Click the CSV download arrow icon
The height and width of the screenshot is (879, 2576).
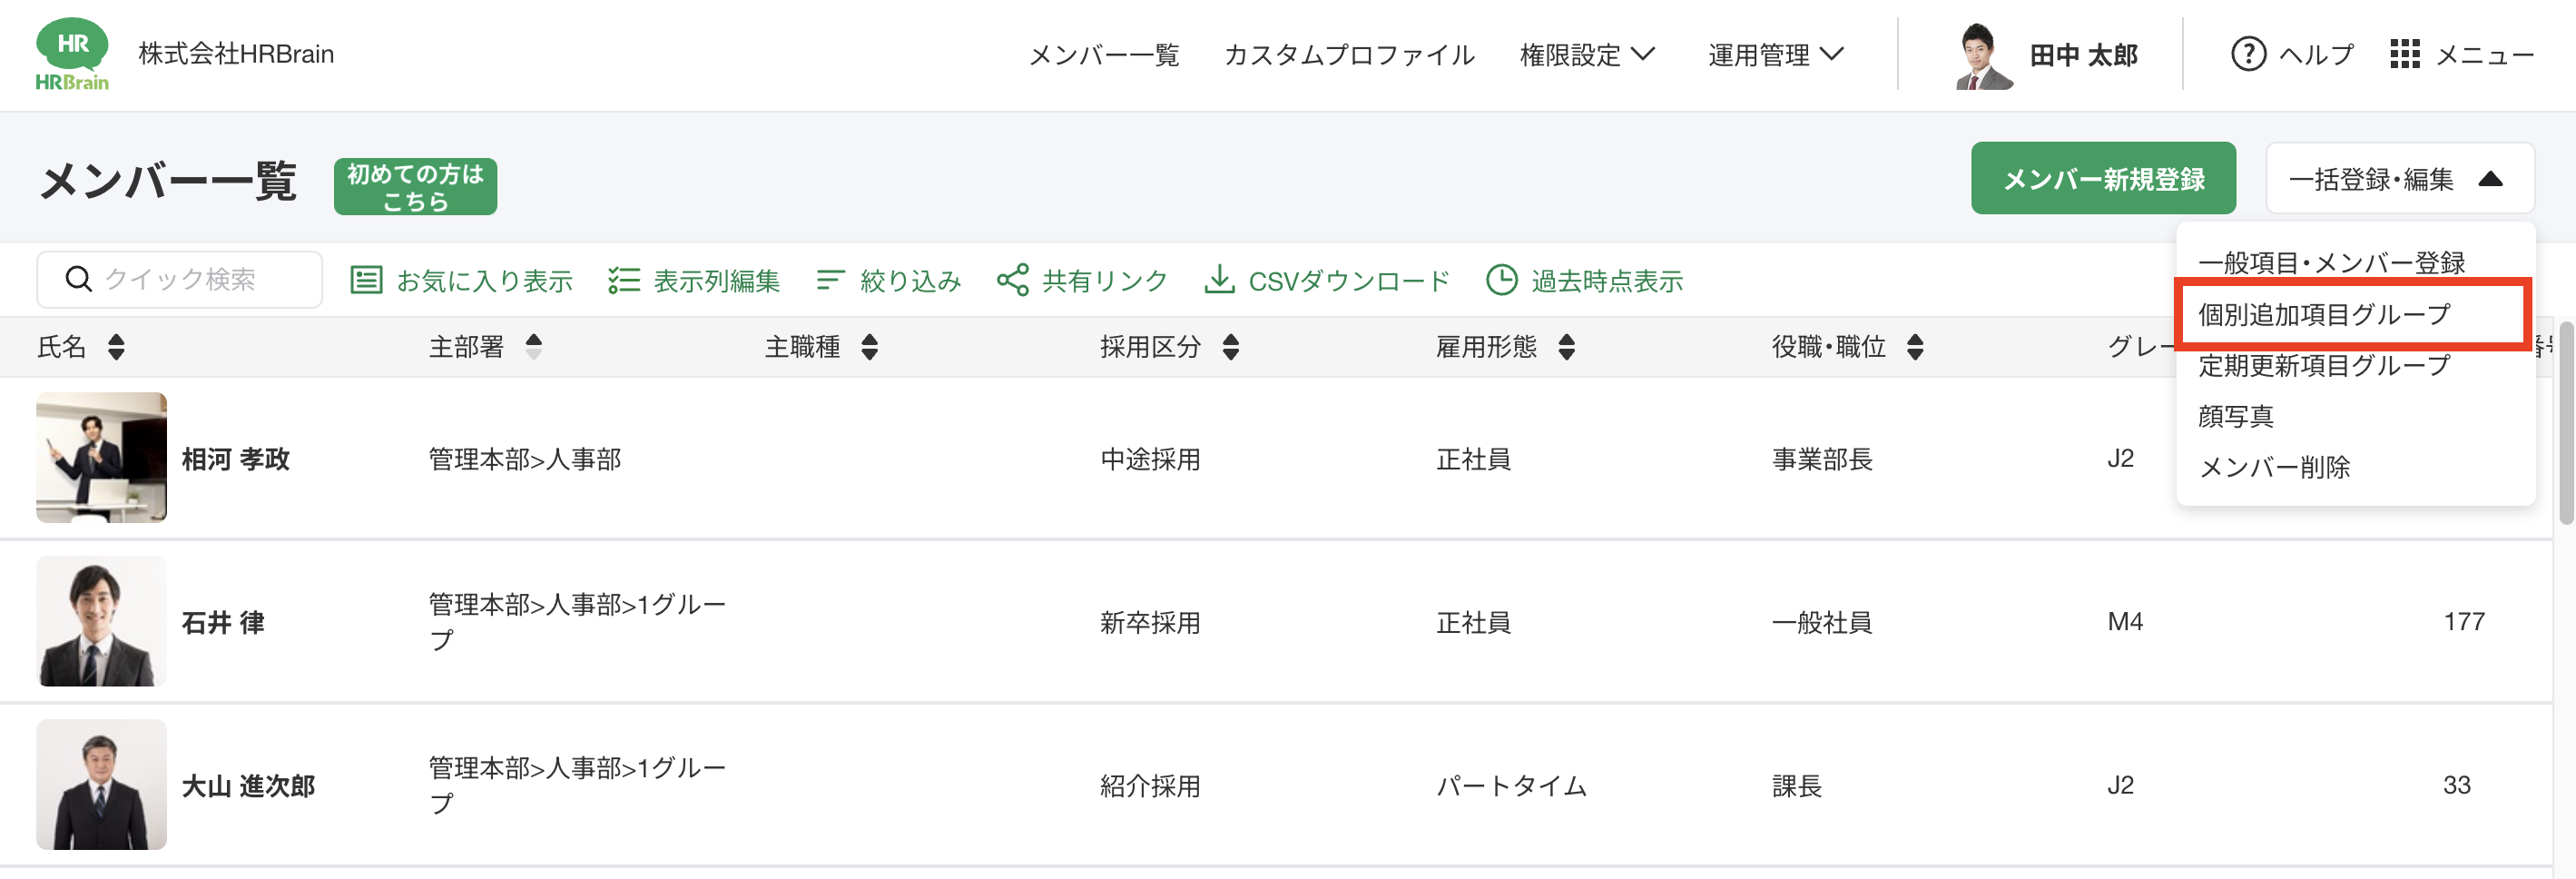click(1218, 280)
